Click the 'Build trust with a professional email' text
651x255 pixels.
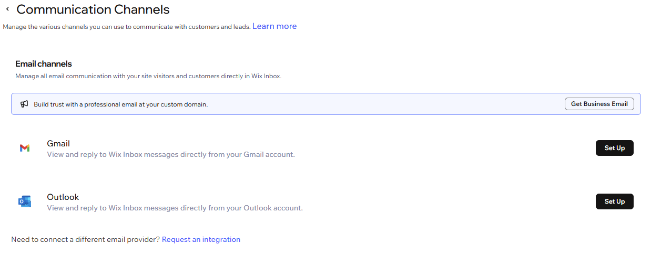click(121, 104)
